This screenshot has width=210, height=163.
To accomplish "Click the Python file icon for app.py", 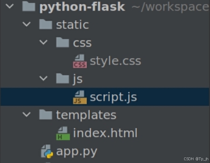I will coord(47,151).
